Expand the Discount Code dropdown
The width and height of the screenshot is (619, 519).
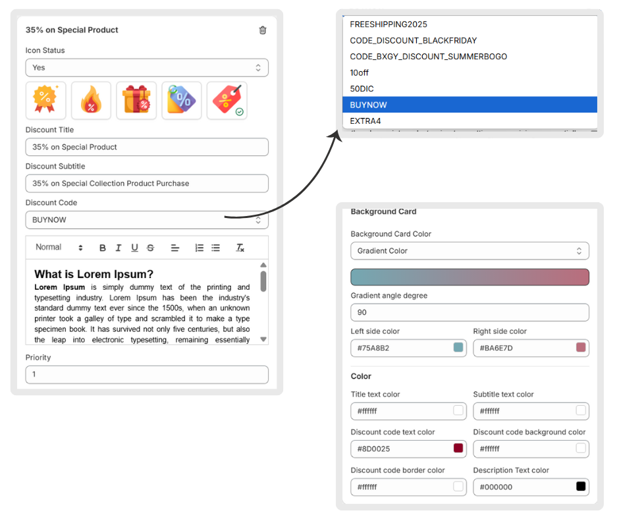pos(147,220)
